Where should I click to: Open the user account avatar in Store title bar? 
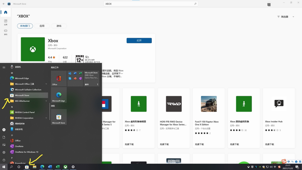(x=269, y=4)
